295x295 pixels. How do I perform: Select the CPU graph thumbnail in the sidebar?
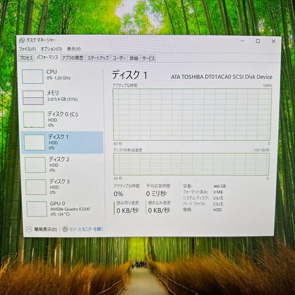pos(33,77)
